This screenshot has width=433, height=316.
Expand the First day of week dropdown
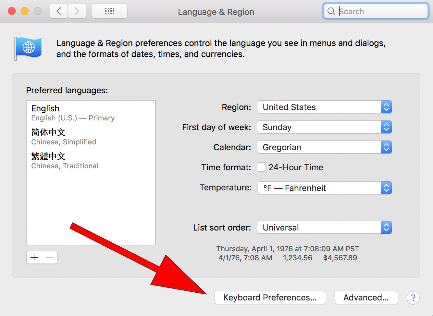(x=324, y=127)
